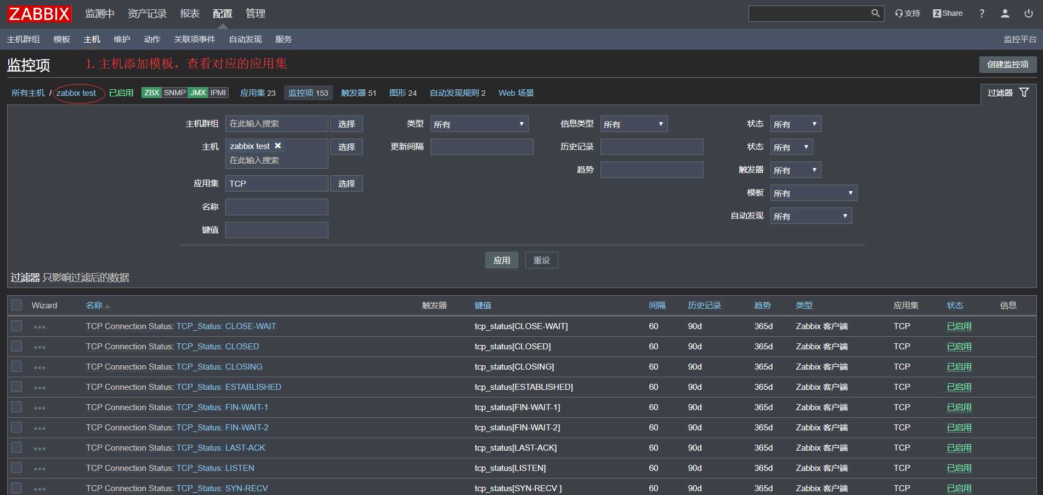This screenshot has width=1043, height=495.
Task: Check the LAST-ACK item checkbox
Action: coord(16,447)
